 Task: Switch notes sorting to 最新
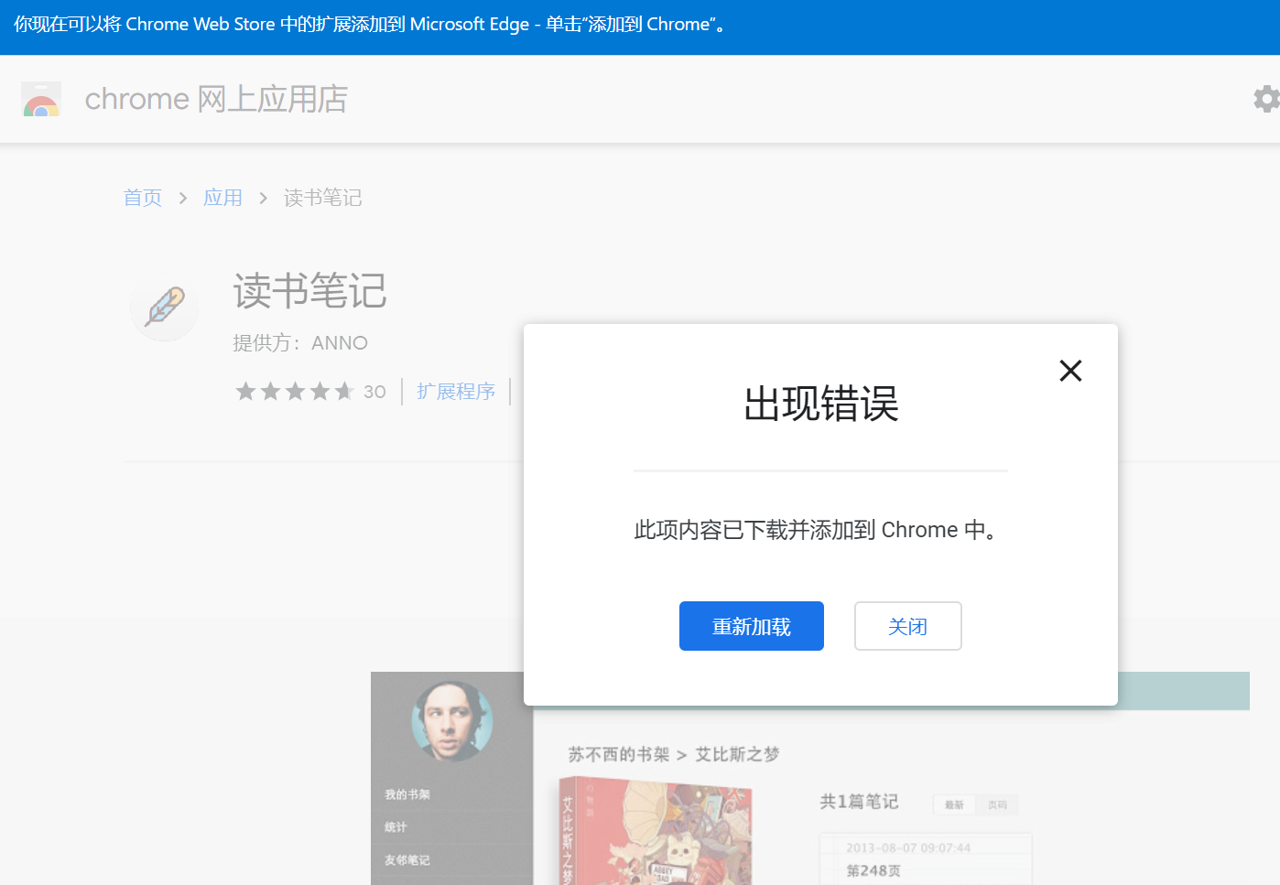pyautogui.click(x=953, y=804)
